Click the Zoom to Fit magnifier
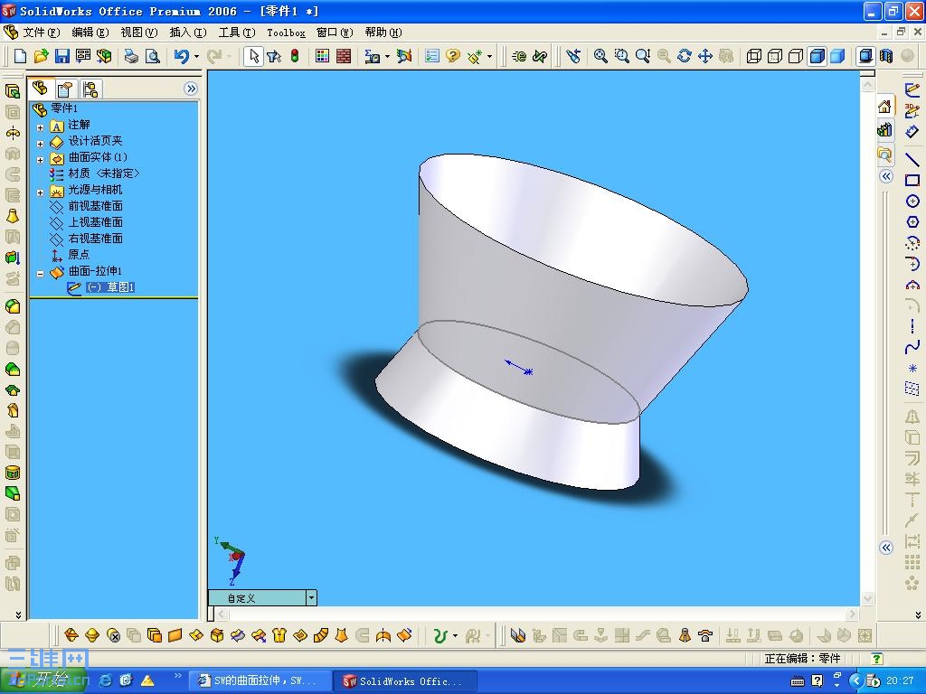The image size is (926, 694). [600, 56]
